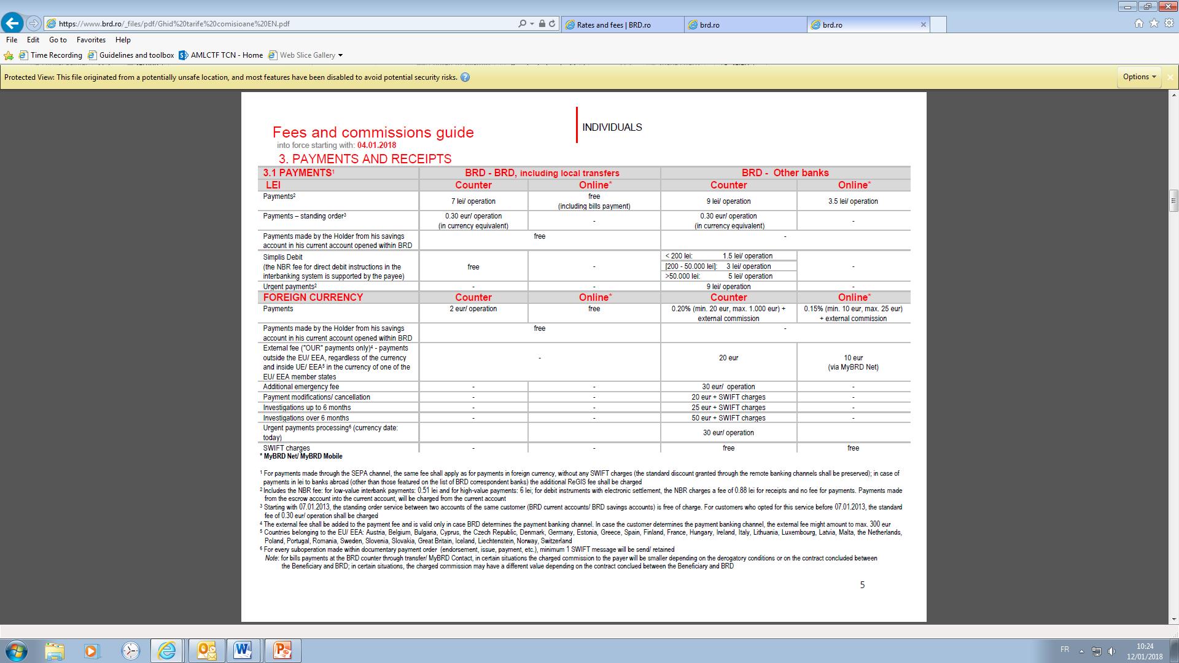Click Add to Favorites bar star icon

click(x=9, y=55)
